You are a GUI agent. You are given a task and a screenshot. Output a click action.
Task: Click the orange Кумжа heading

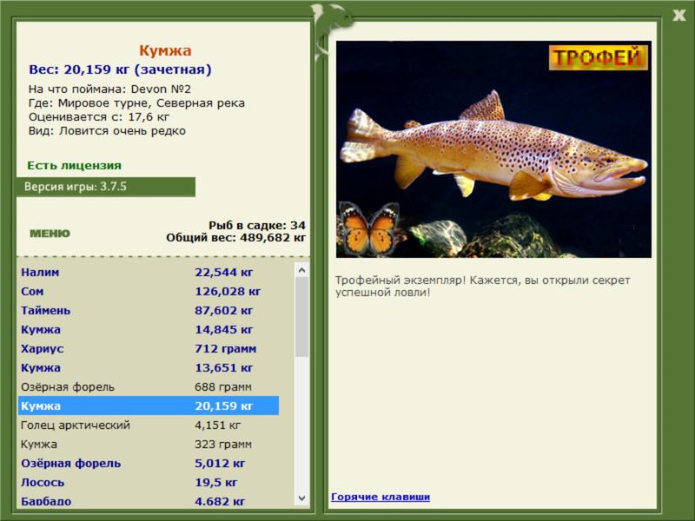point(165,50)
